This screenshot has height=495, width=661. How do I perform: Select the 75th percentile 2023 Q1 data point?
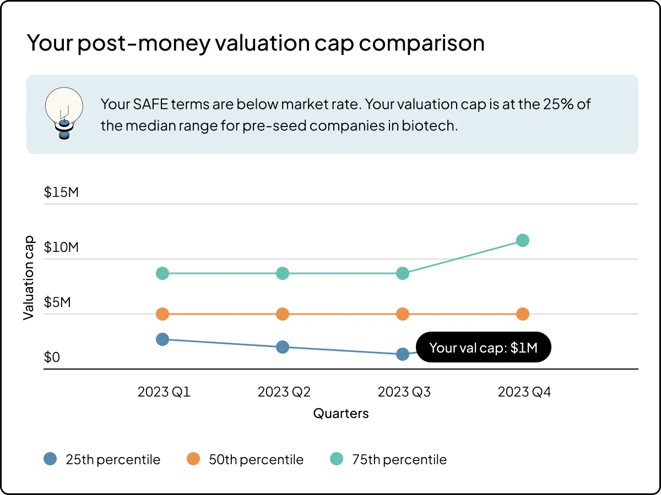[162, 273]
